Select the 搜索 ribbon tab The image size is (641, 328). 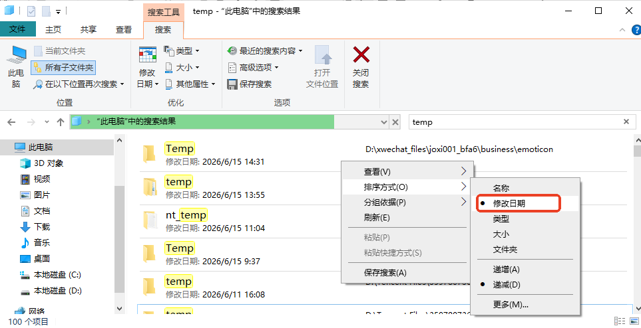[163, 30]
